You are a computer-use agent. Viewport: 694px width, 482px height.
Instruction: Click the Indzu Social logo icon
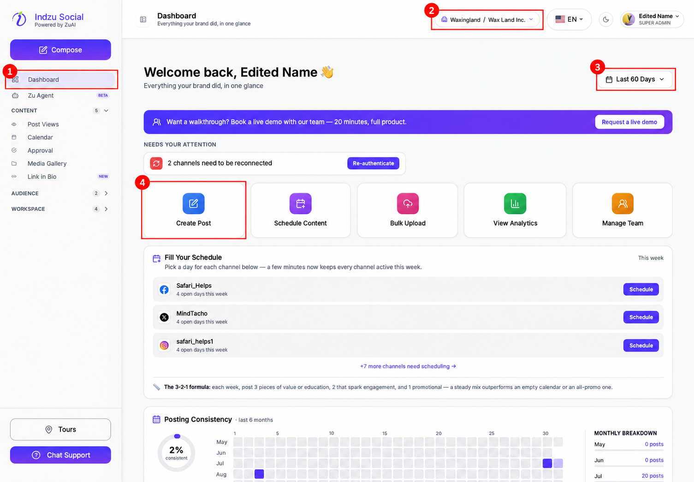(19, 19)
